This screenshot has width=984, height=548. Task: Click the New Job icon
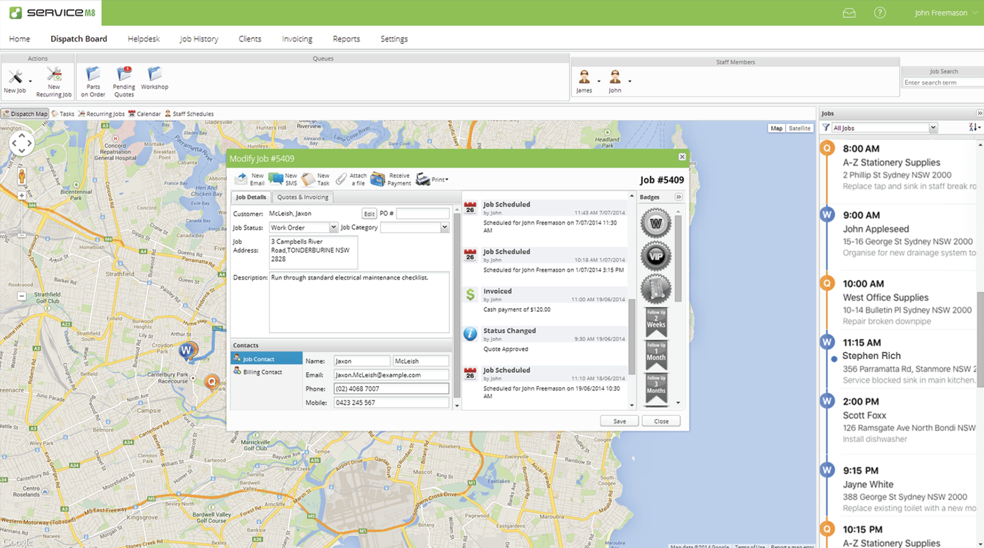tap(15, 78)
